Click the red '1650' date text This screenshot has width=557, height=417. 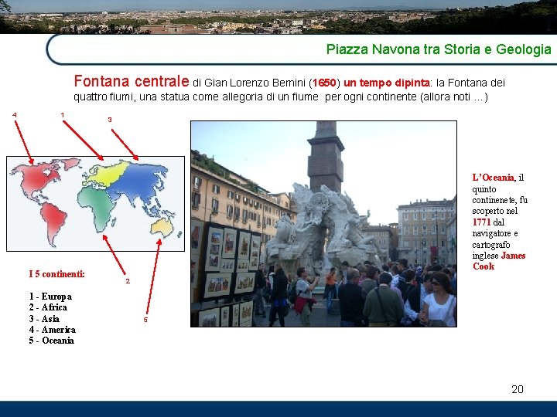324,83
